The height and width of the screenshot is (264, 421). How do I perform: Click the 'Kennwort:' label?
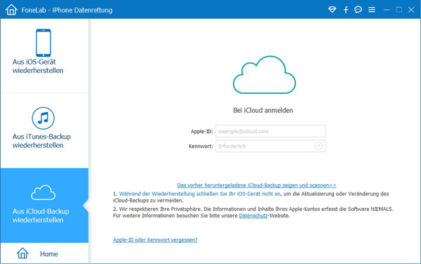(201, 146)
